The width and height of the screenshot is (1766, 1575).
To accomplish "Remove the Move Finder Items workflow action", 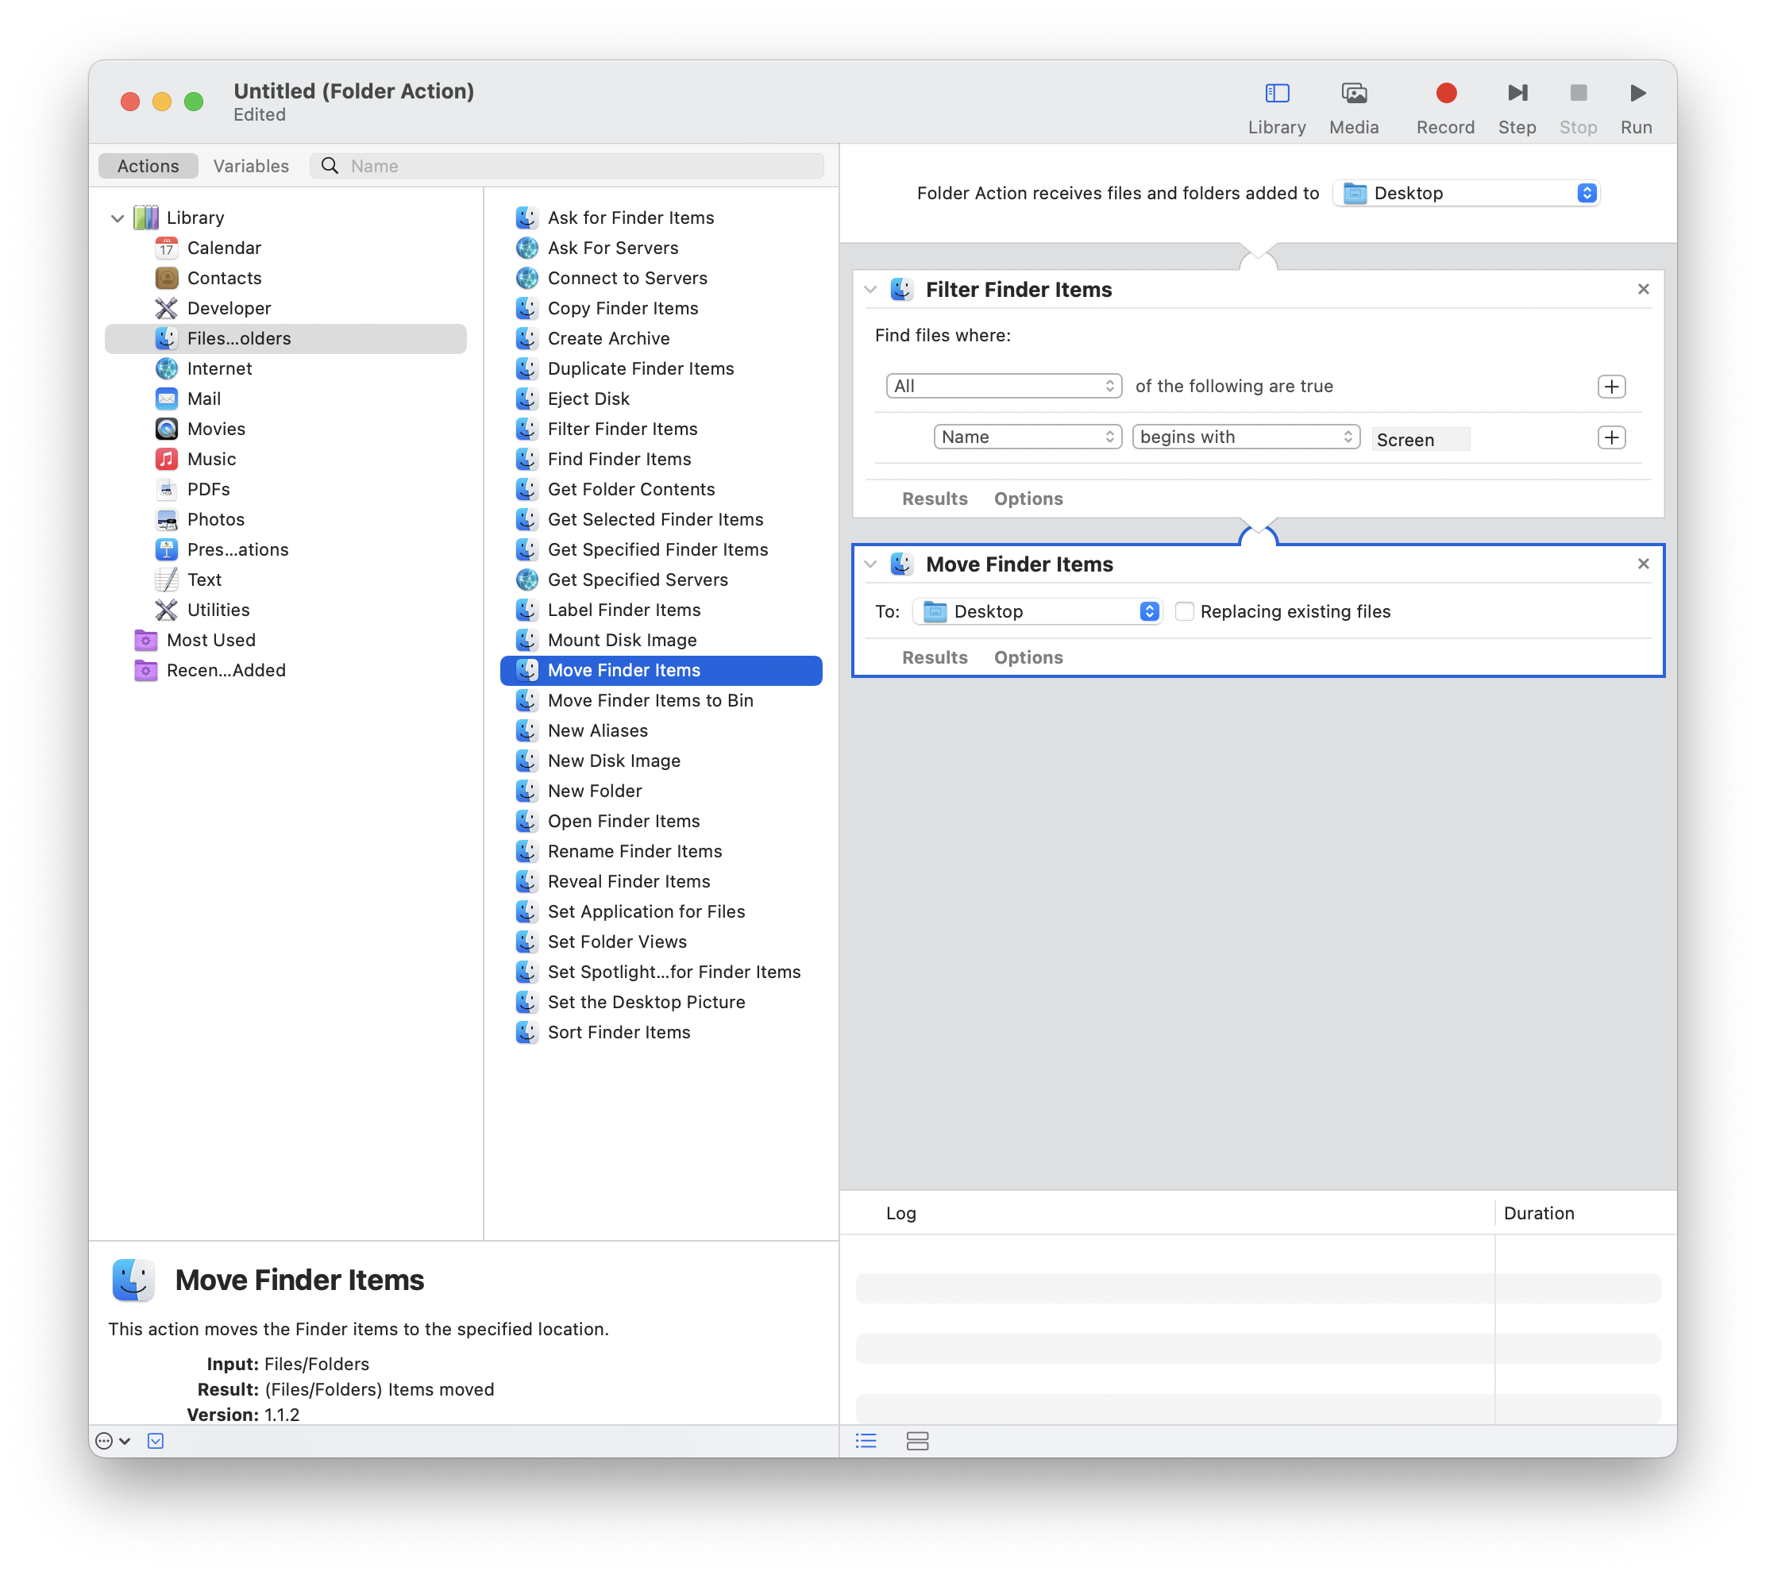I will [1642, 564].
